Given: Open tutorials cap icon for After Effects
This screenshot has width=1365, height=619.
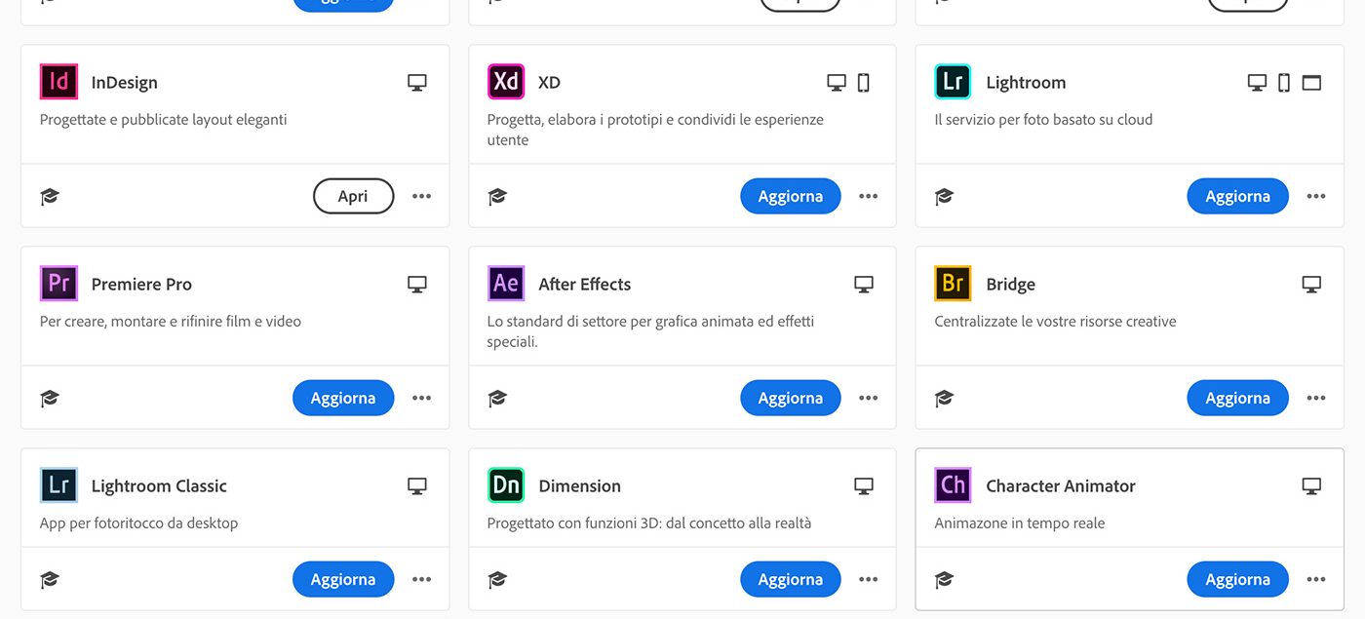Looking at the screenshot, I should pyautogui.click(x=497, y=399).
